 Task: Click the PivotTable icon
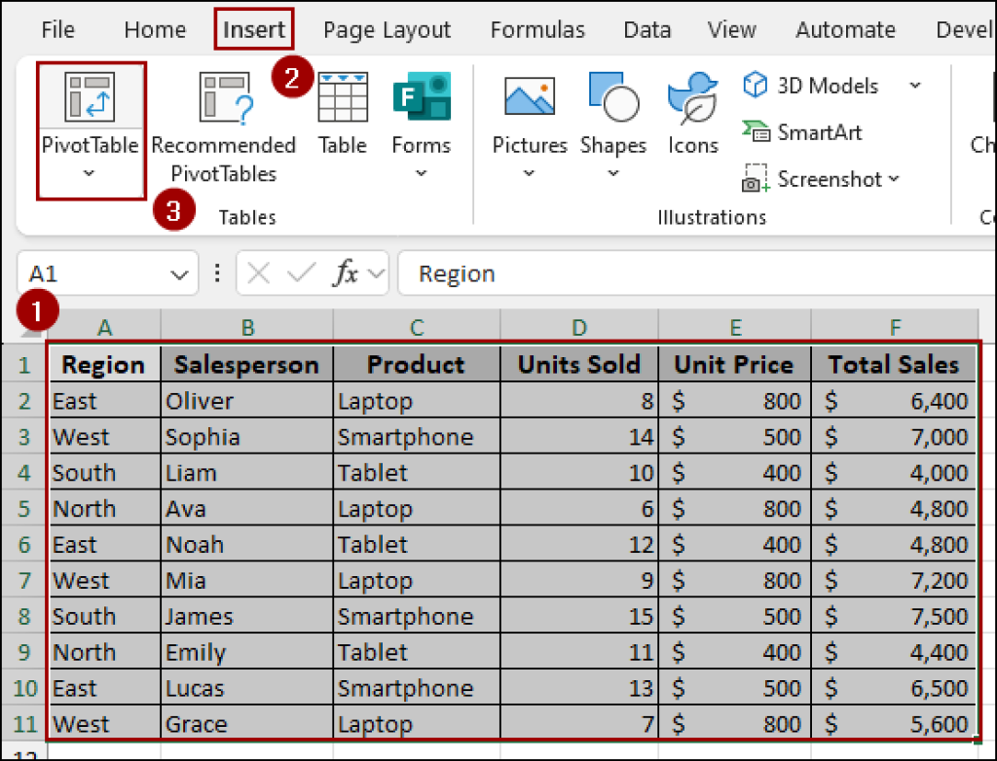(x=90, y=97)
